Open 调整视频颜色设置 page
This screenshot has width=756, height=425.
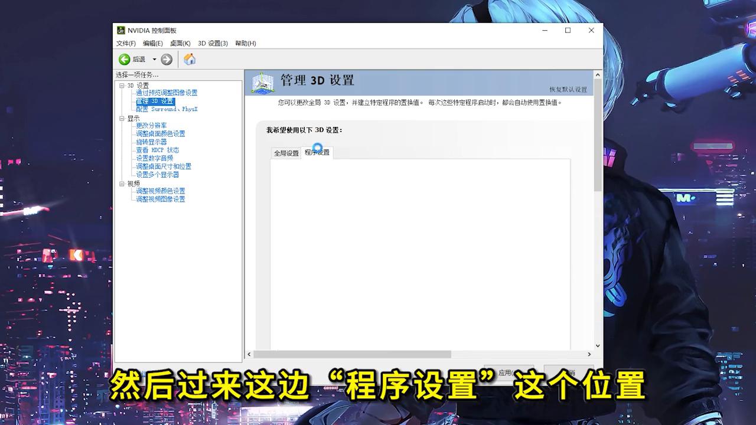(160, 191)
